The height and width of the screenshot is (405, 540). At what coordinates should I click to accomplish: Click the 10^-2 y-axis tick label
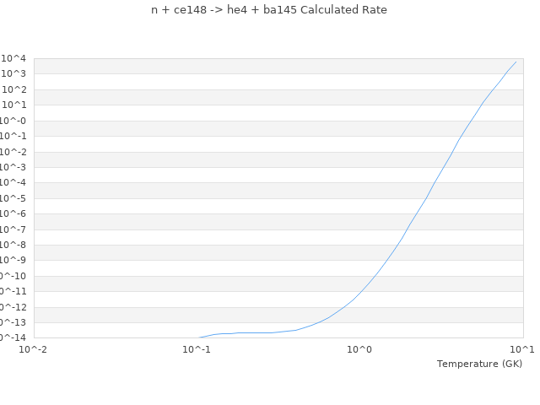pyautogui.click(x=14, y=152)
